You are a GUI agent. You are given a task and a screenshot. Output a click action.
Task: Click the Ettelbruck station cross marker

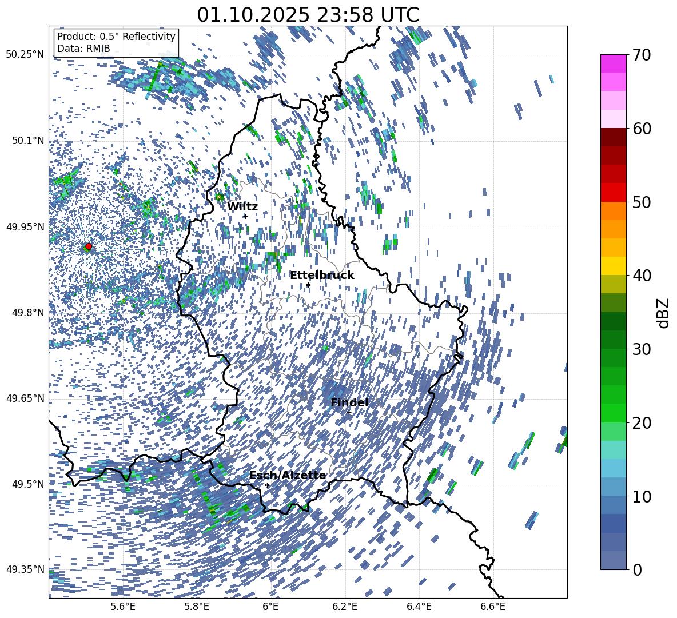point(308,285)
